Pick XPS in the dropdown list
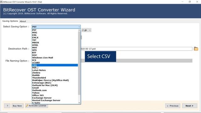The image size is (201, 113). [x=55, y=50]
